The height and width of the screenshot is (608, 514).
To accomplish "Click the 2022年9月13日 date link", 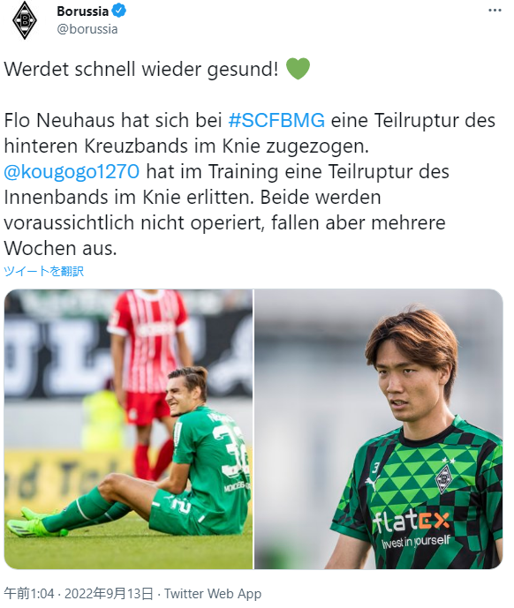I will tap(109, 593).
